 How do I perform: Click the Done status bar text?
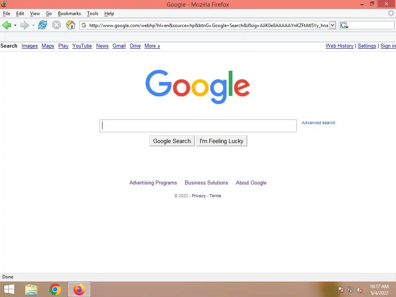(x=8, y=277)
